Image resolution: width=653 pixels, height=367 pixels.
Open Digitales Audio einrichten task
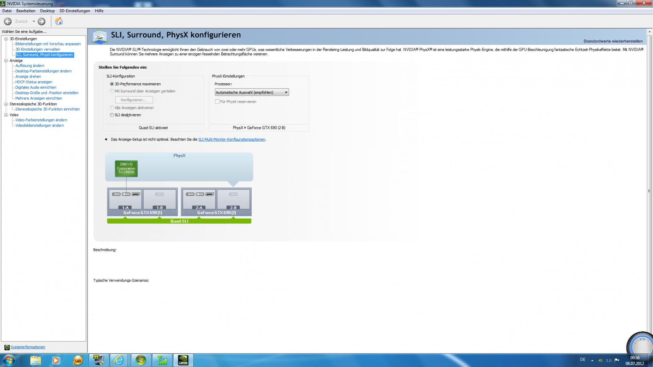coord(36,87)
